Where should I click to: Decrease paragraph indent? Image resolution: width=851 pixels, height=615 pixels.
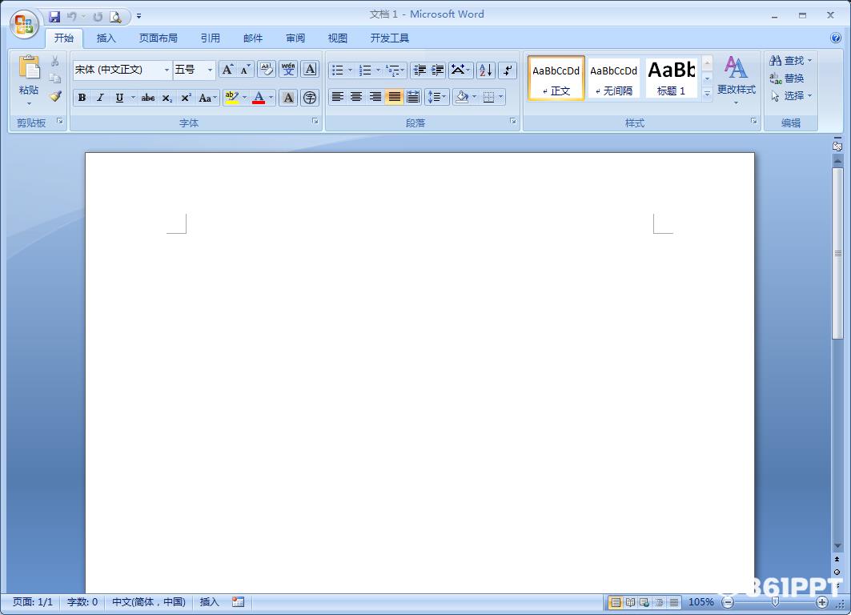pos(419,70)
